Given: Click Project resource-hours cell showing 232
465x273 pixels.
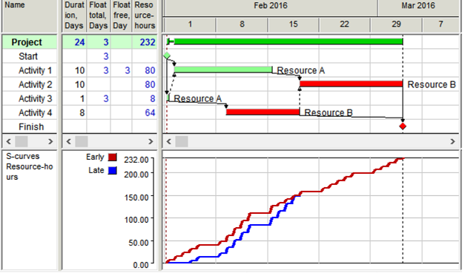Looking at the screenshot, I should pyautogui.click(x=145, y=42).
